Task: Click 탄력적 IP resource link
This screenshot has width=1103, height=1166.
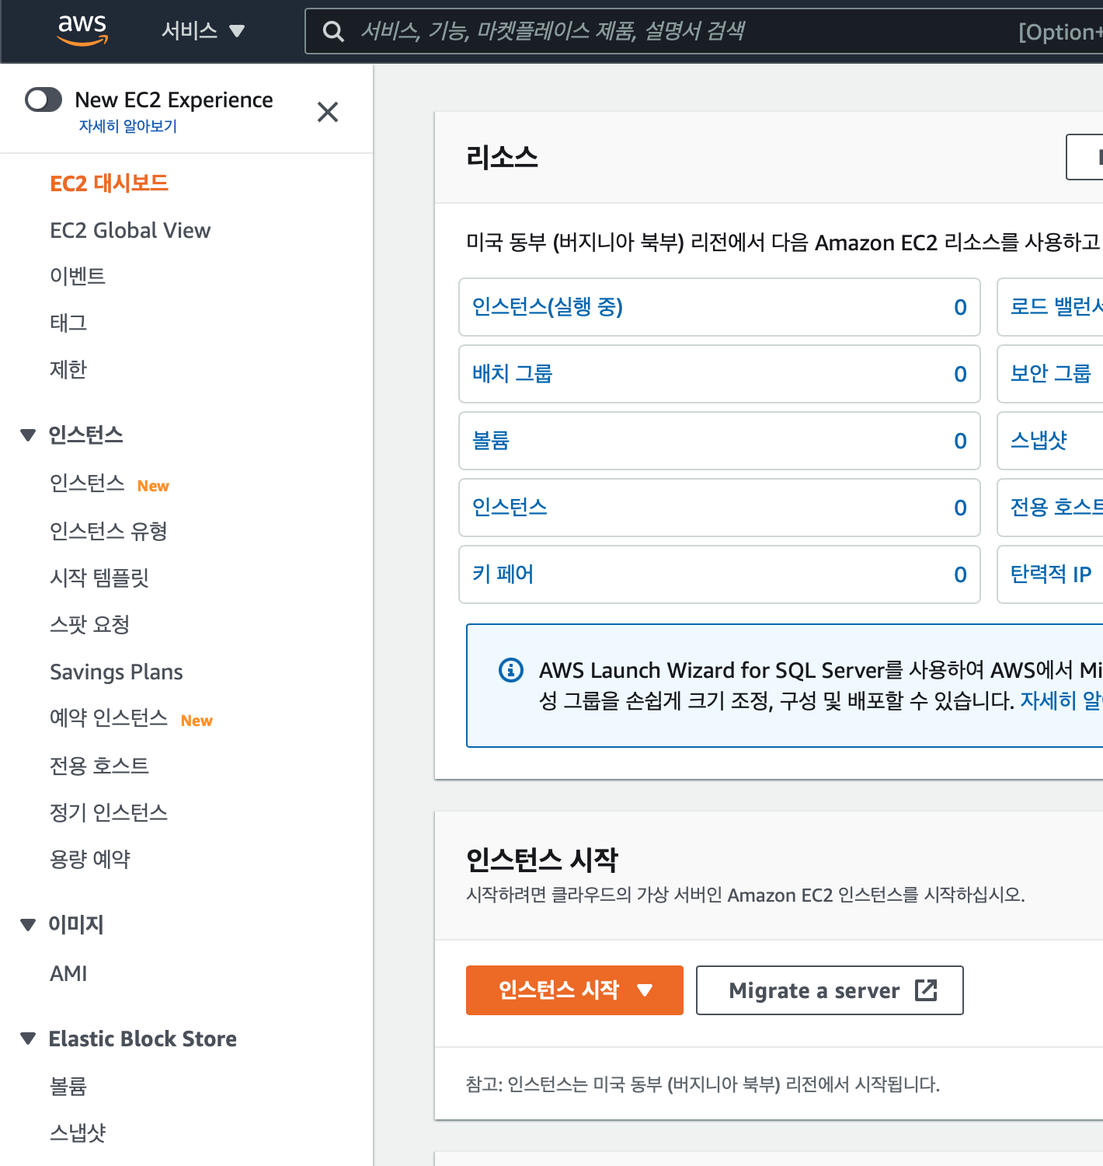Action: tap(1051, 574)
